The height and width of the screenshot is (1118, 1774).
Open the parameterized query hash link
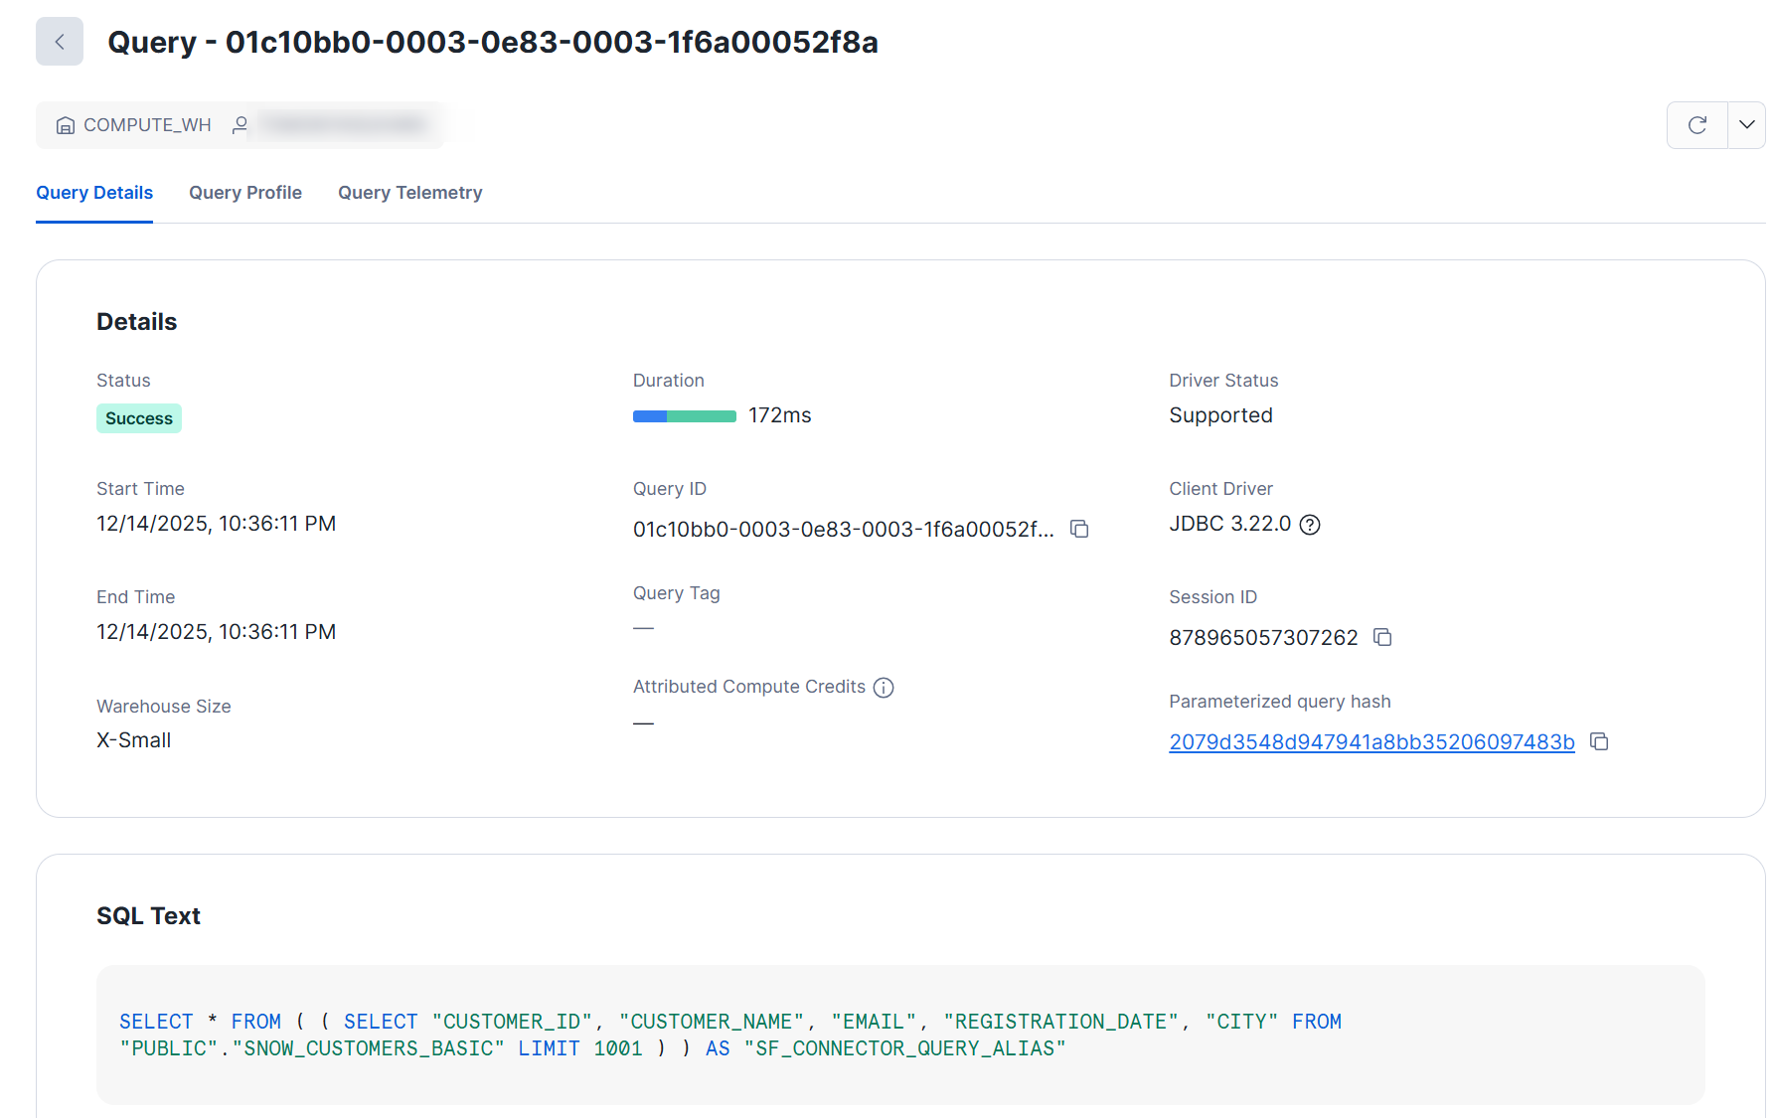1371,742
